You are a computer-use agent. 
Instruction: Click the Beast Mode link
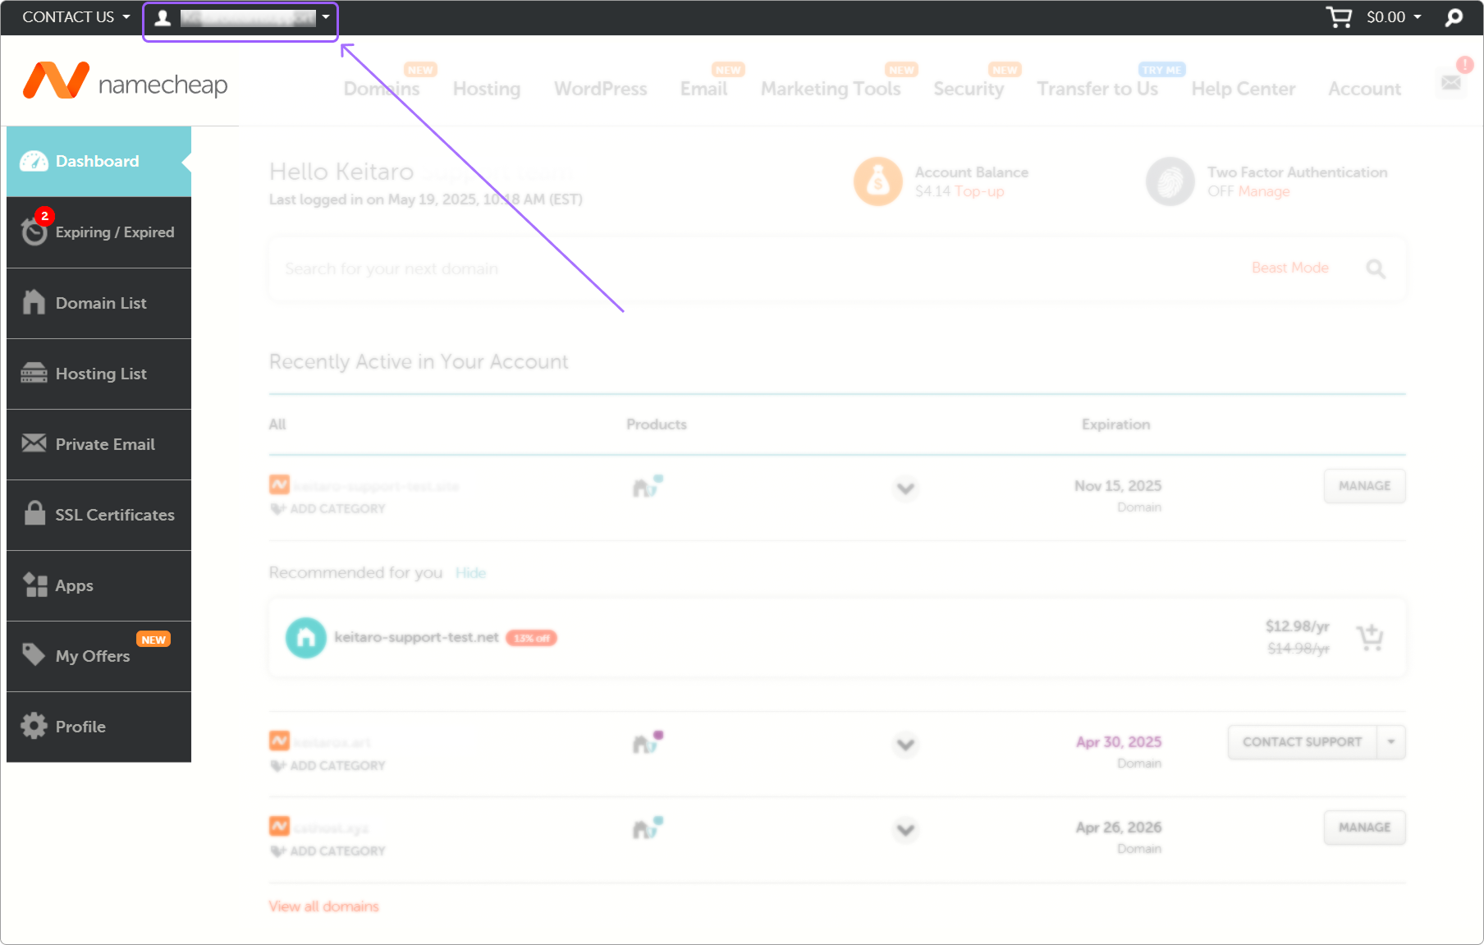point(1289,268)
